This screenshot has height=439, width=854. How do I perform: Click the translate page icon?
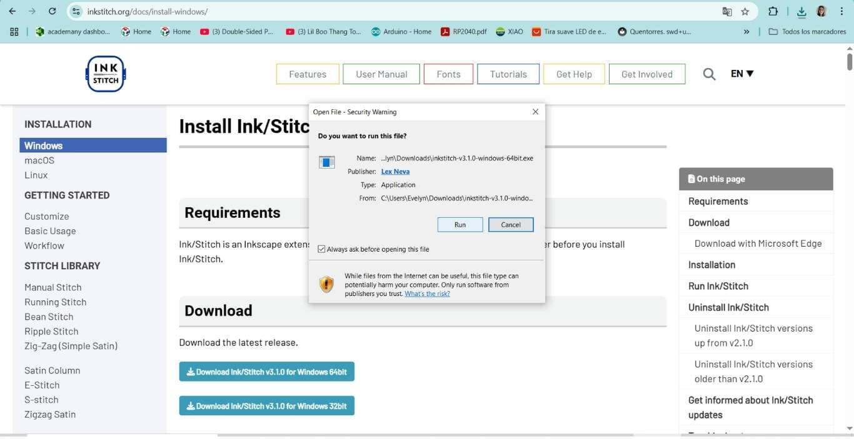point(727,11)
